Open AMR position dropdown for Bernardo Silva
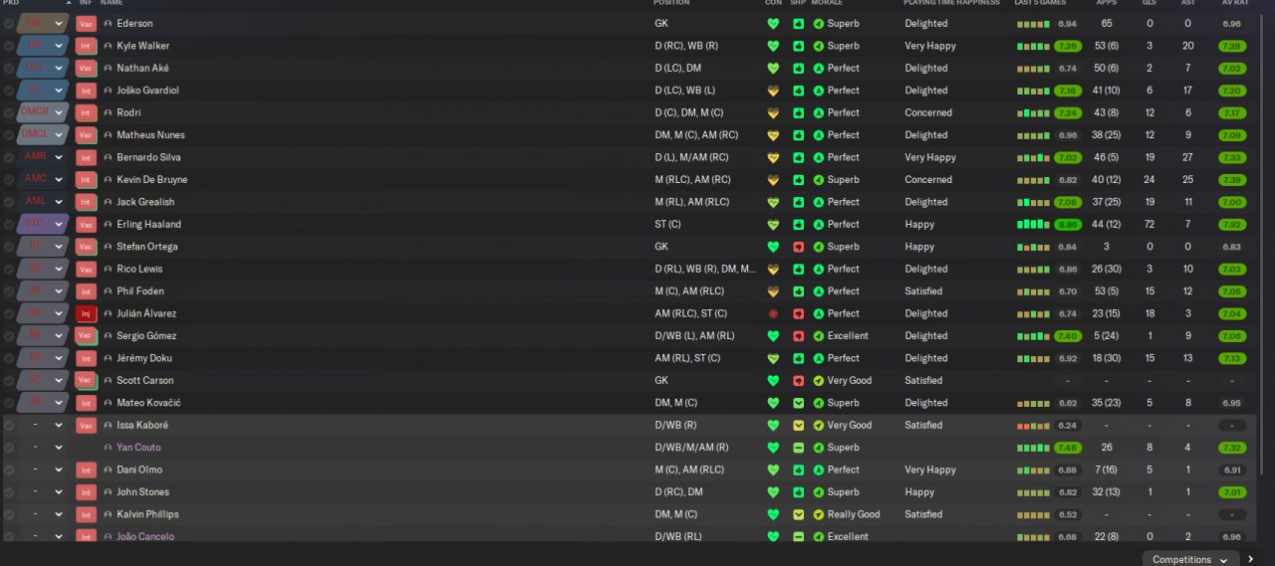The image size is (1275, 566). [43, 157]
